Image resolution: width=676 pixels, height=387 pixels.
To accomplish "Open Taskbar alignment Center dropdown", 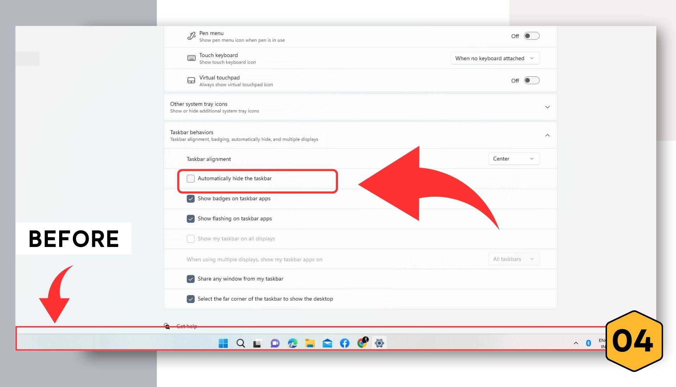I will [513, 159].
